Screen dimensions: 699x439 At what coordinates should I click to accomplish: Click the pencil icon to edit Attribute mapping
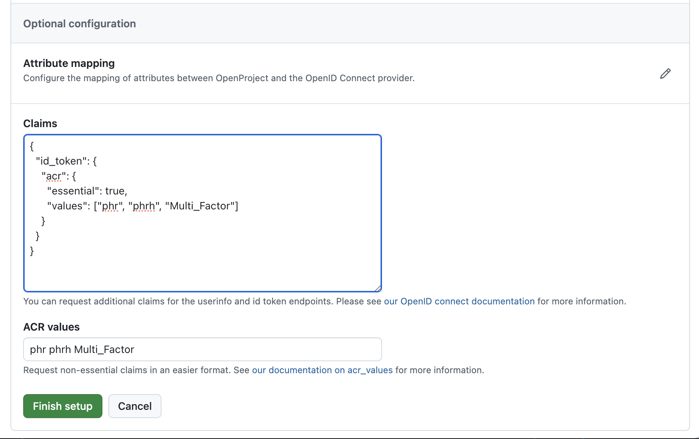click(665, 73)
